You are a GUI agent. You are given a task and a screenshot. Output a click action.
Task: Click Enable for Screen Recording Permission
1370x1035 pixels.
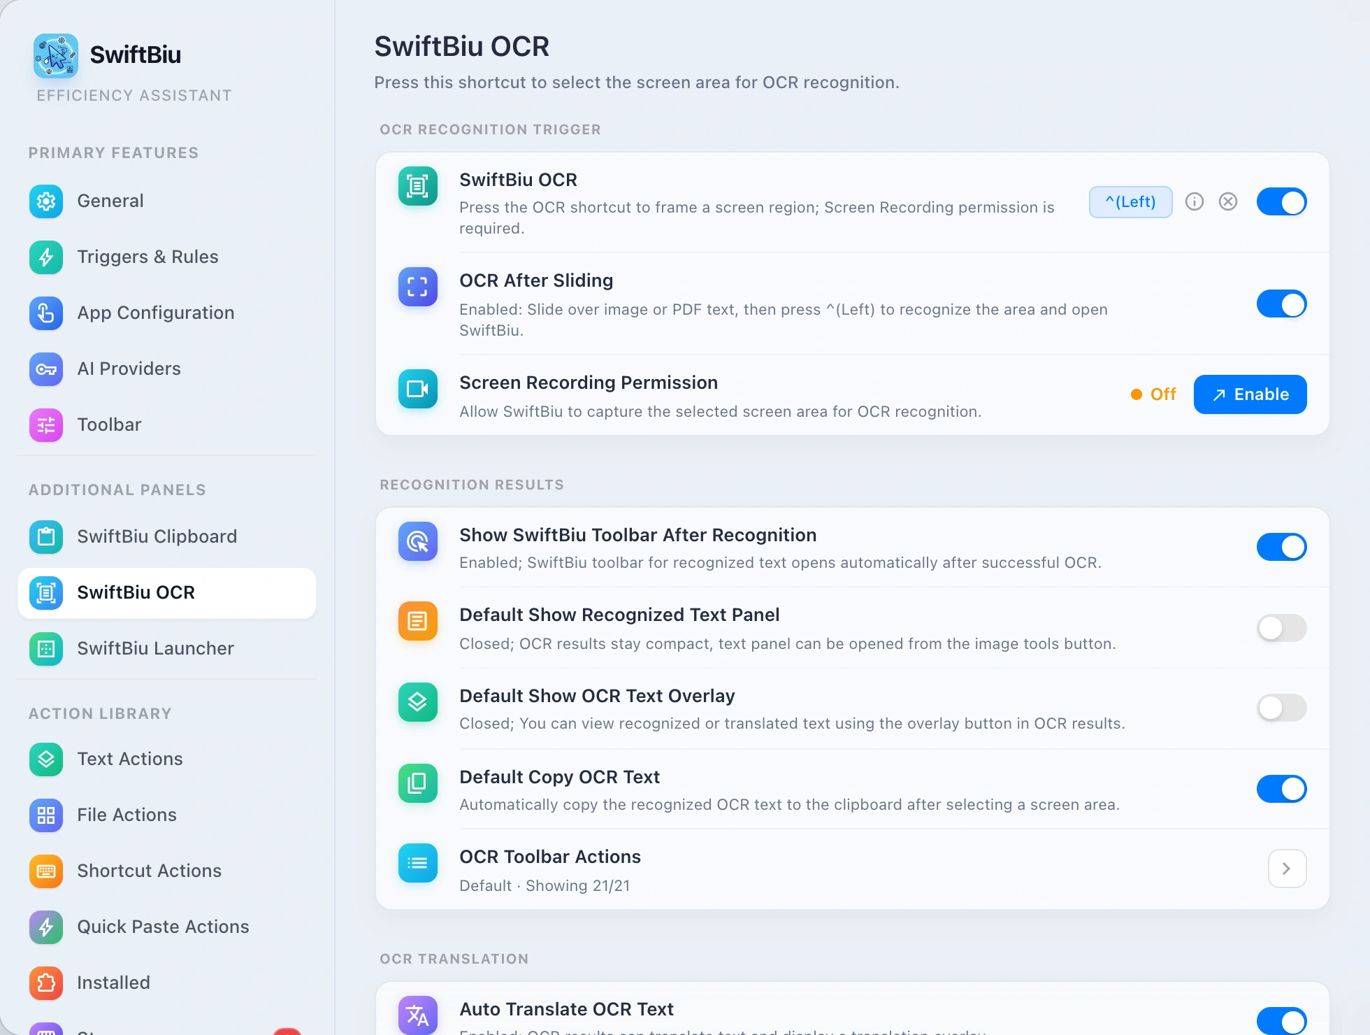tap(1250, 394)
